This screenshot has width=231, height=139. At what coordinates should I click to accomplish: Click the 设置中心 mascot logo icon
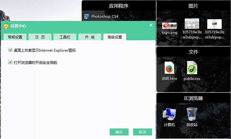coord(6,26)
